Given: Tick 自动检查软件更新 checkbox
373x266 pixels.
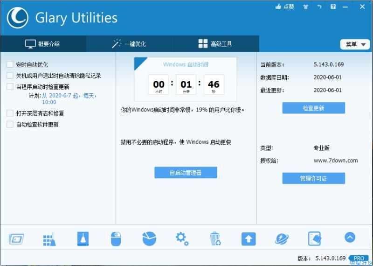Looking at the screenshot, I should (10, 124).
